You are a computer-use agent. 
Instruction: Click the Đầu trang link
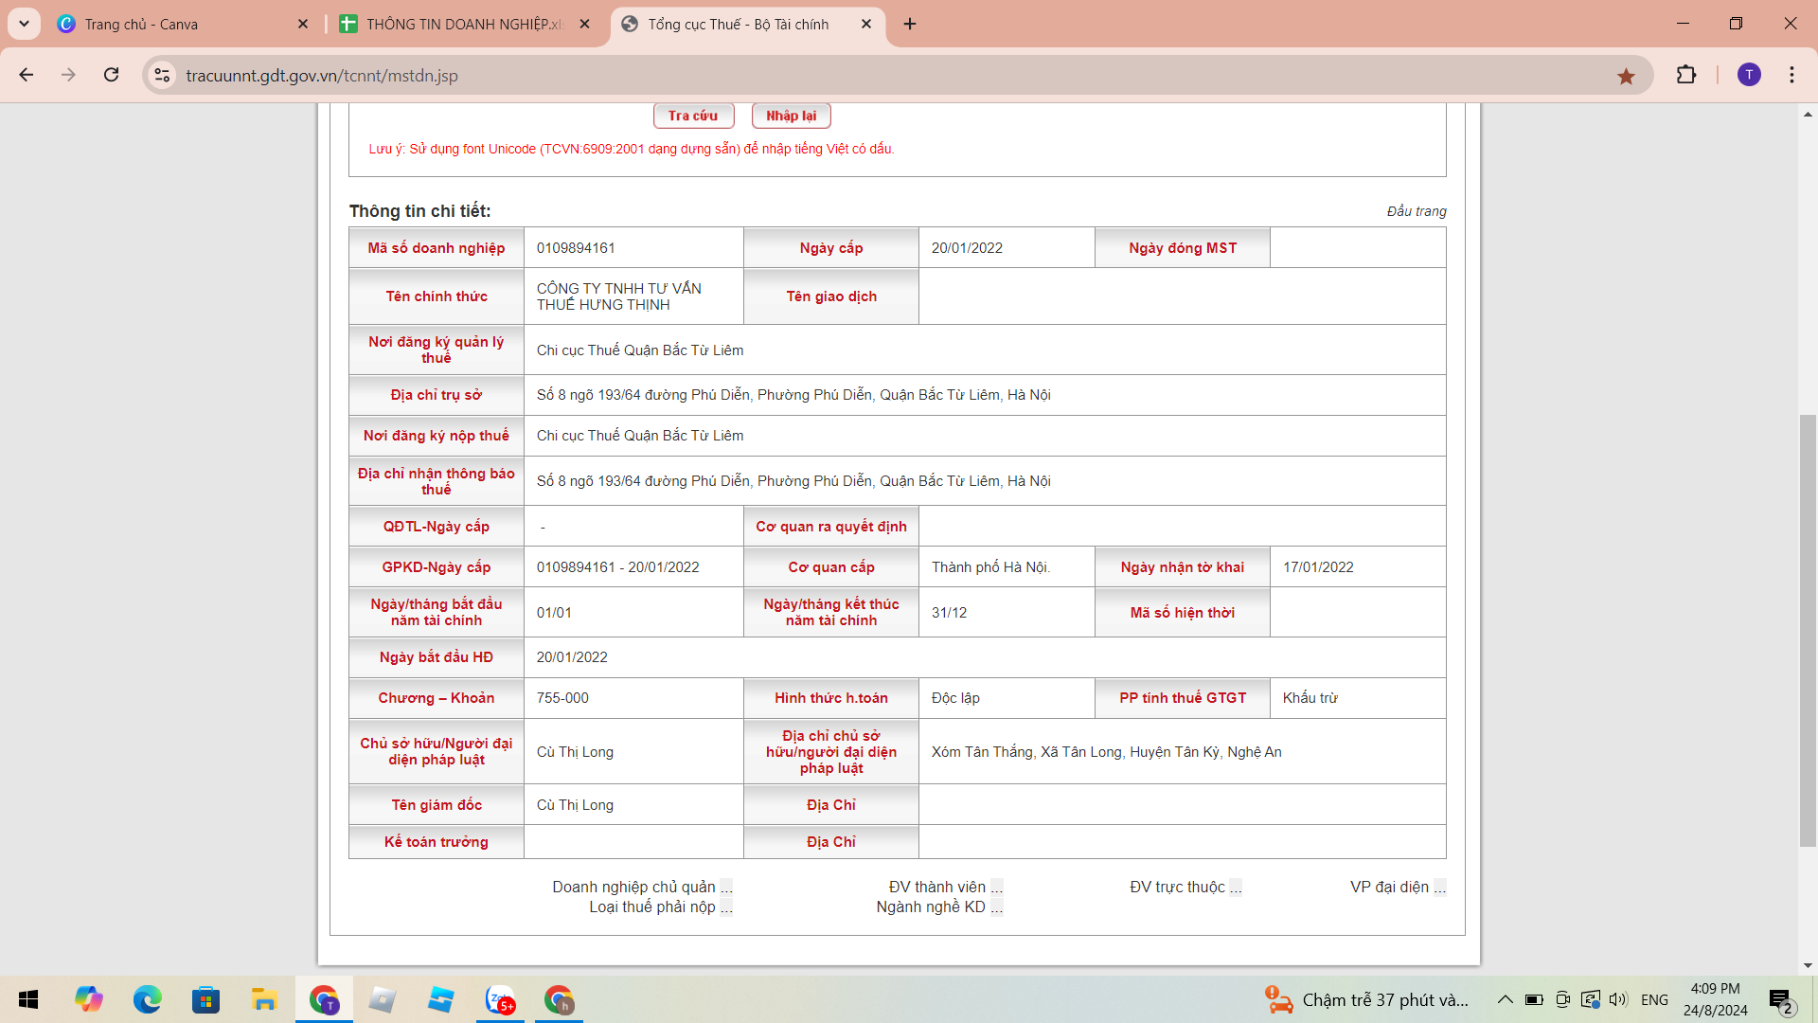1417,211
